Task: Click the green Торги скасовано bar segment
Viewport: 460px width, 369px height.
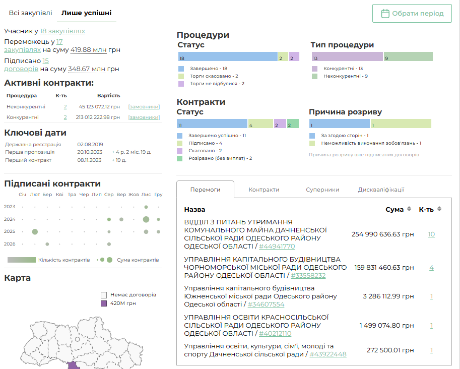Action: pos(283,56)
